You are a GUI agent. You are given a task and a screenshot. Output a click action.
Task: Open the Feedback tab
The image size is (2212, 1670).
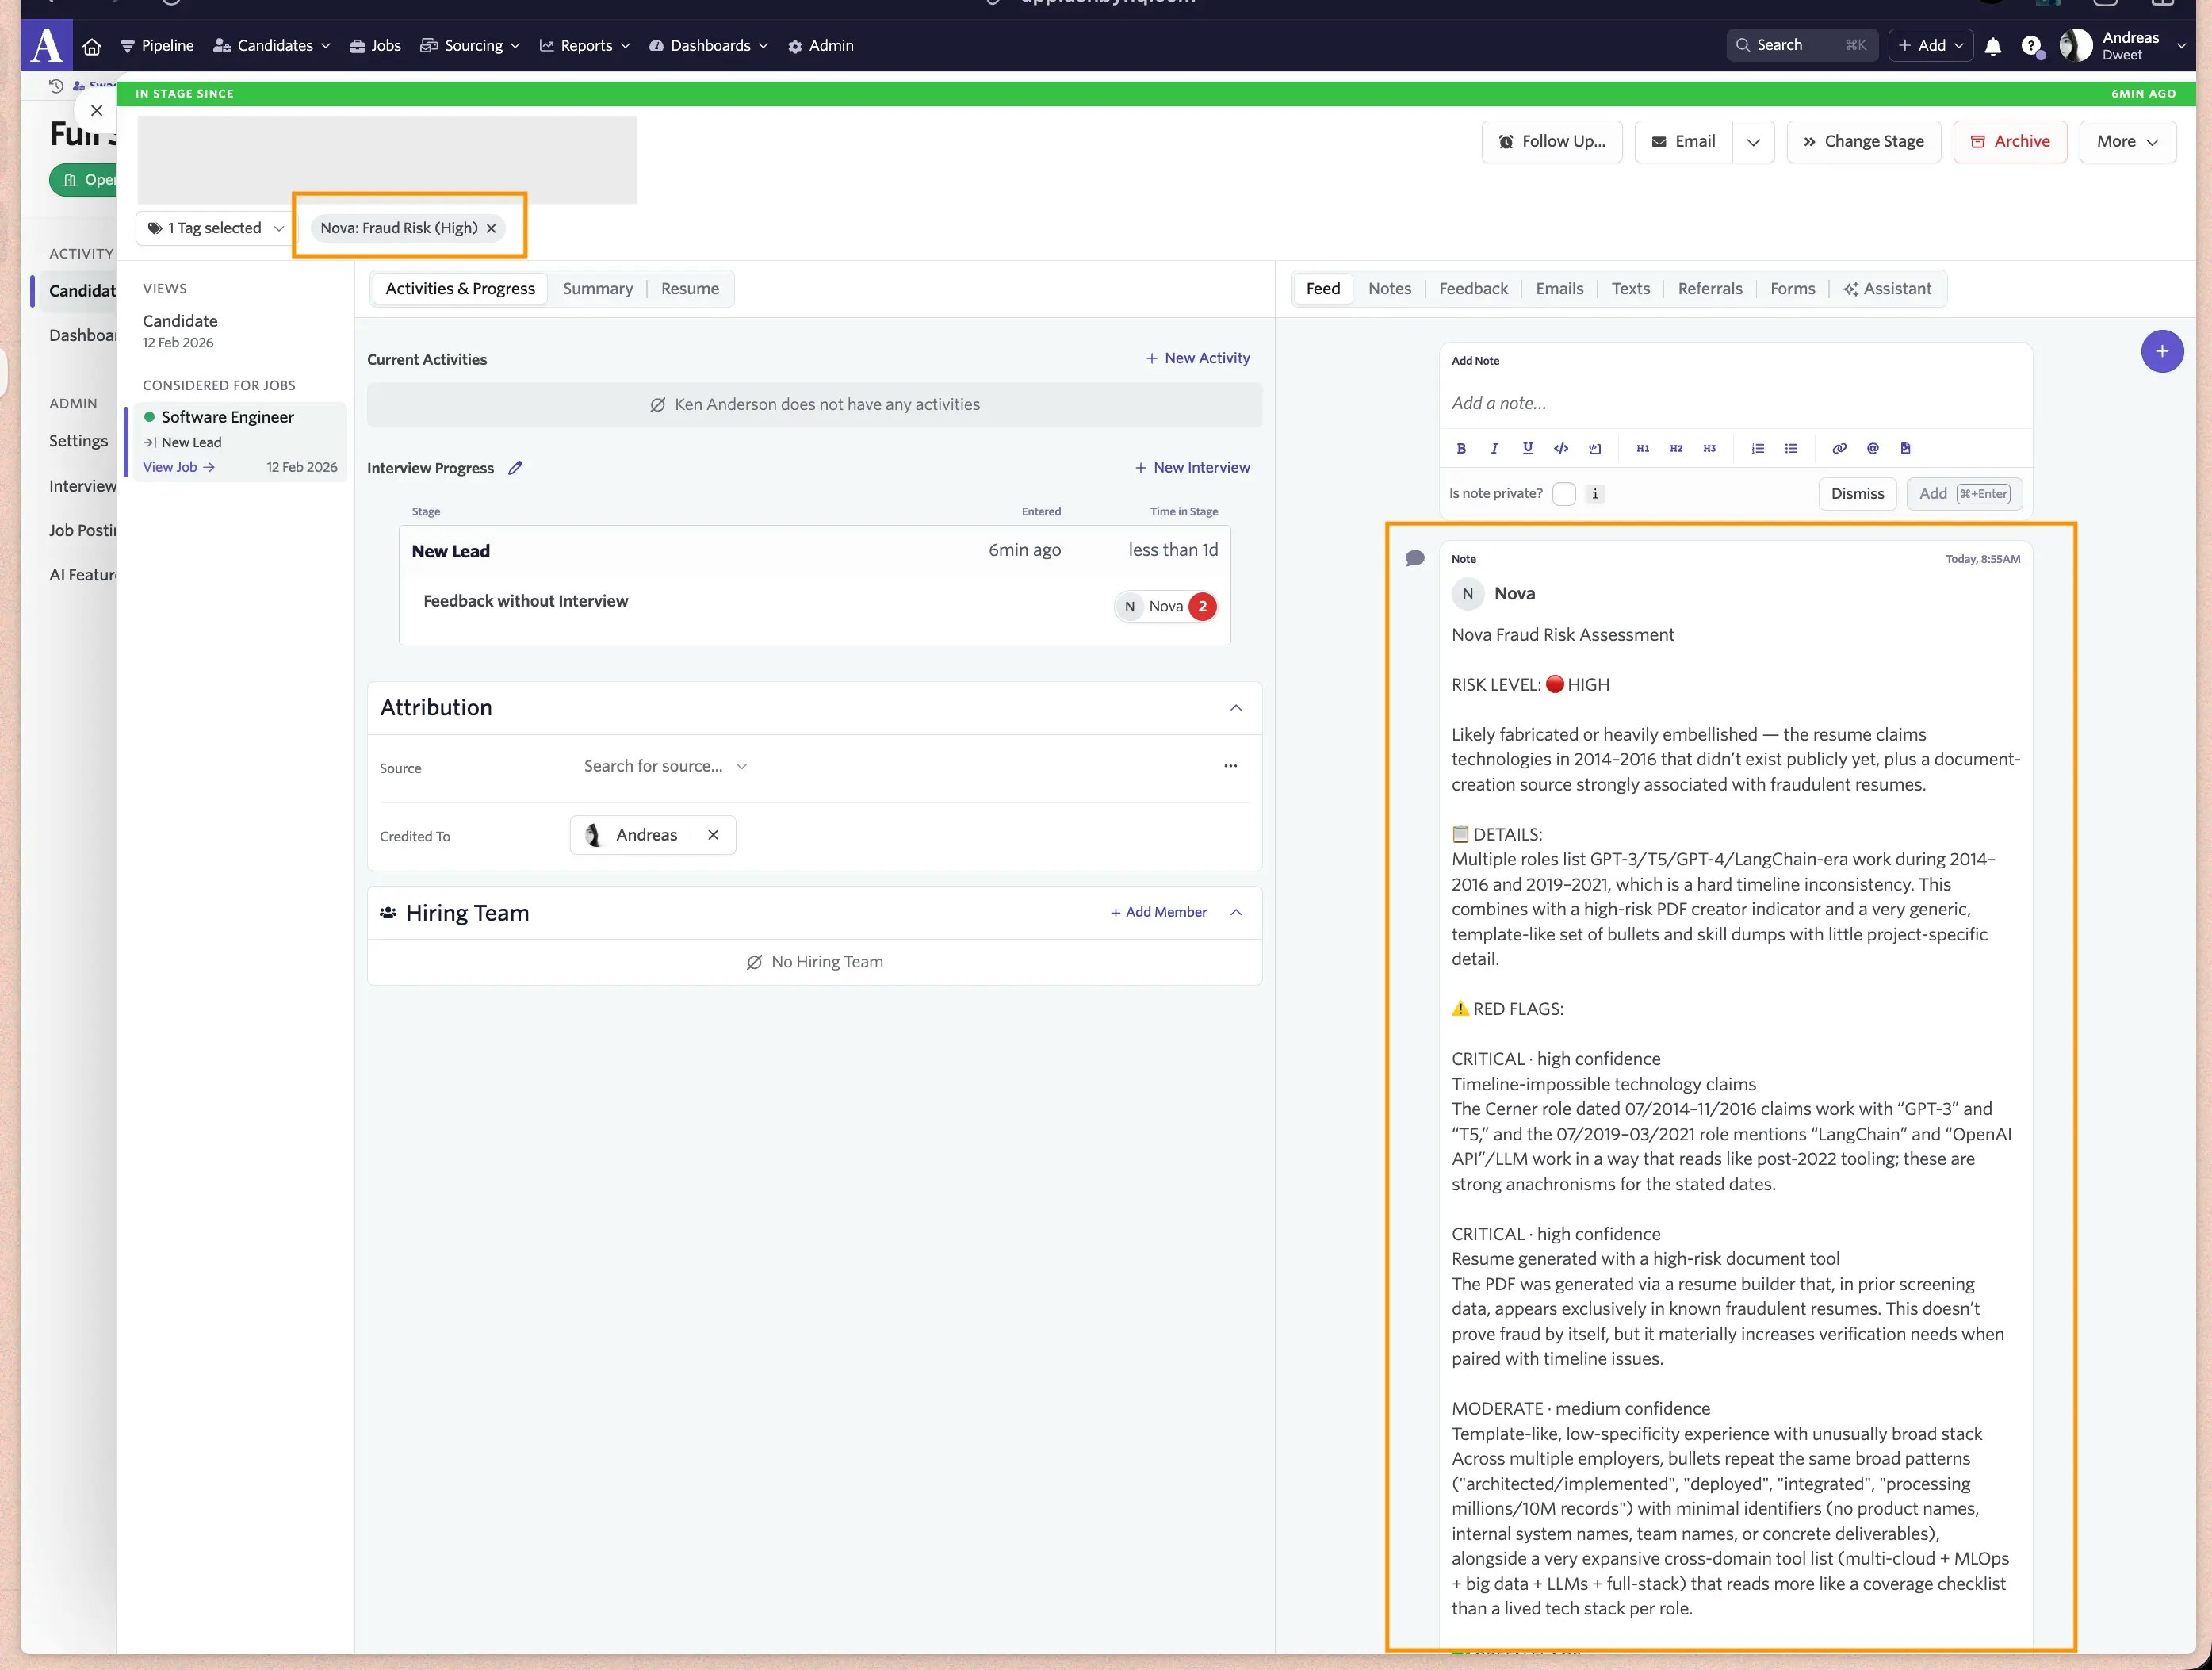click(x=1472, y=289)
